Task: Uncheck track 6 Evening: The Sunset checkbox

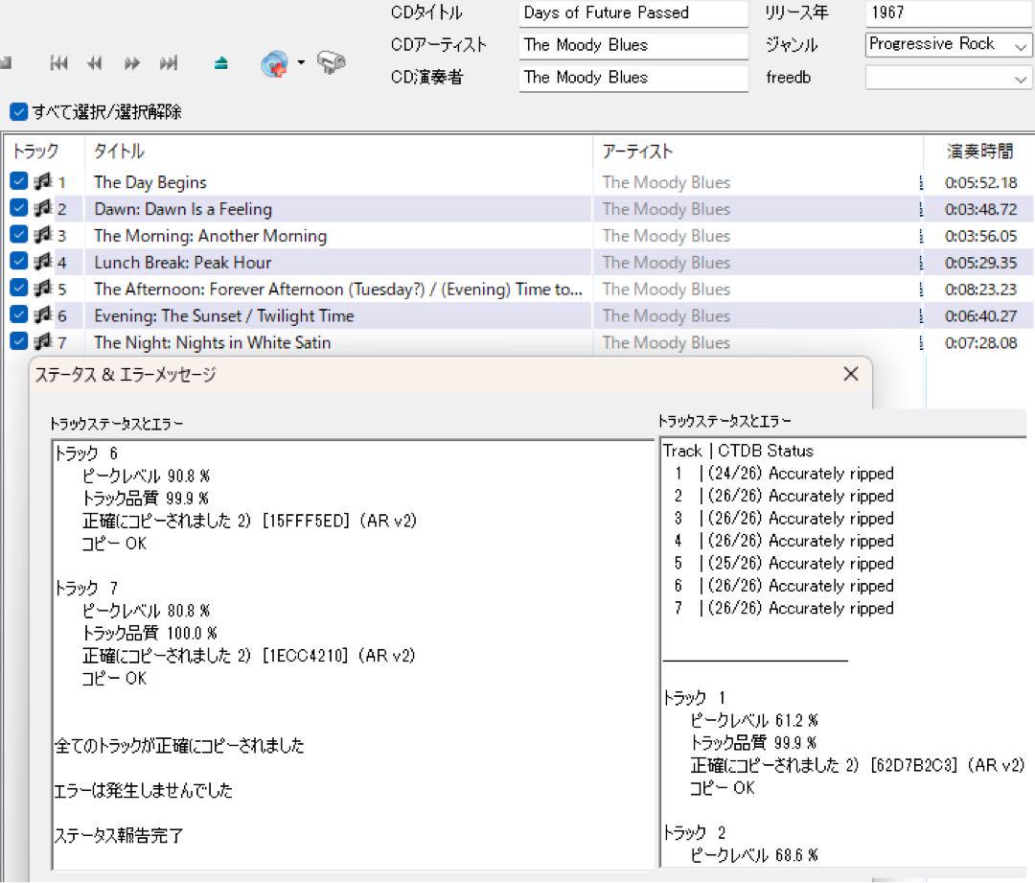Action: [19, 315]
